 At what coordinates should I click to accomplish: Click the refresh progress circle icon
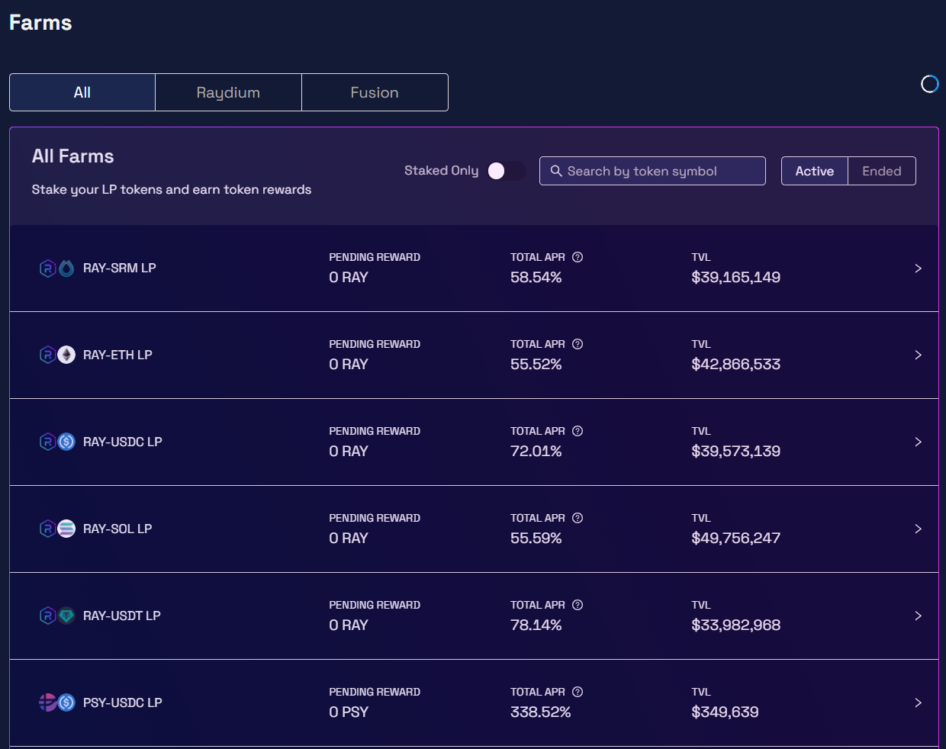click(929, 84)
